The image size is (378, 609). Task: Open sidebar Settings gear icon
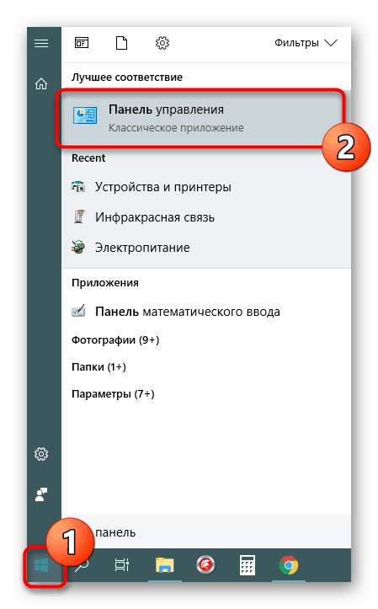[x=41, y=454]
